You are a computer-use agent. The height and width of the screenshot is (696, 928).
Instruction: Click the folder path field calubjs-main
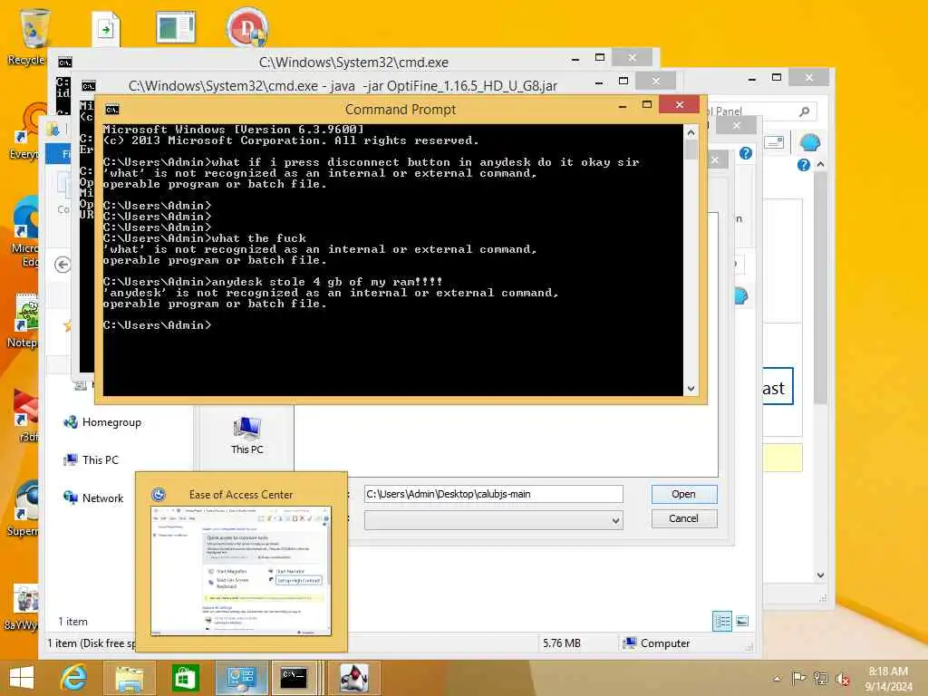point(493,494)
